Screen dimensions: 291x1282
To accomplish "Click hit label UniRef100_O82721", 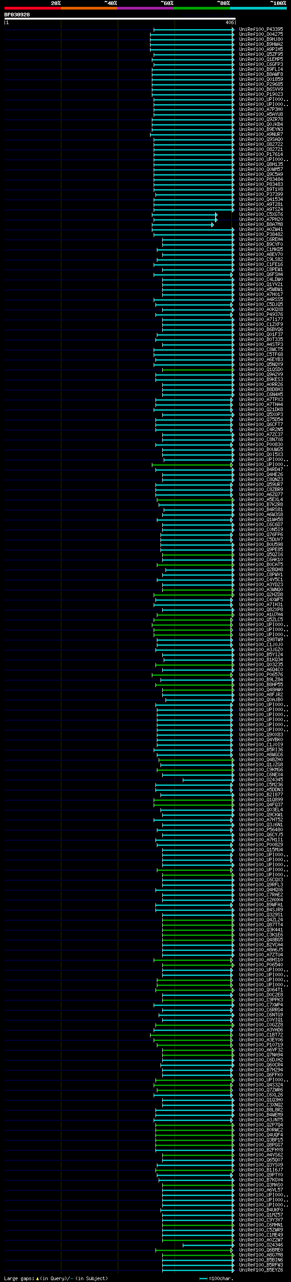I will [x=261, y=149].
